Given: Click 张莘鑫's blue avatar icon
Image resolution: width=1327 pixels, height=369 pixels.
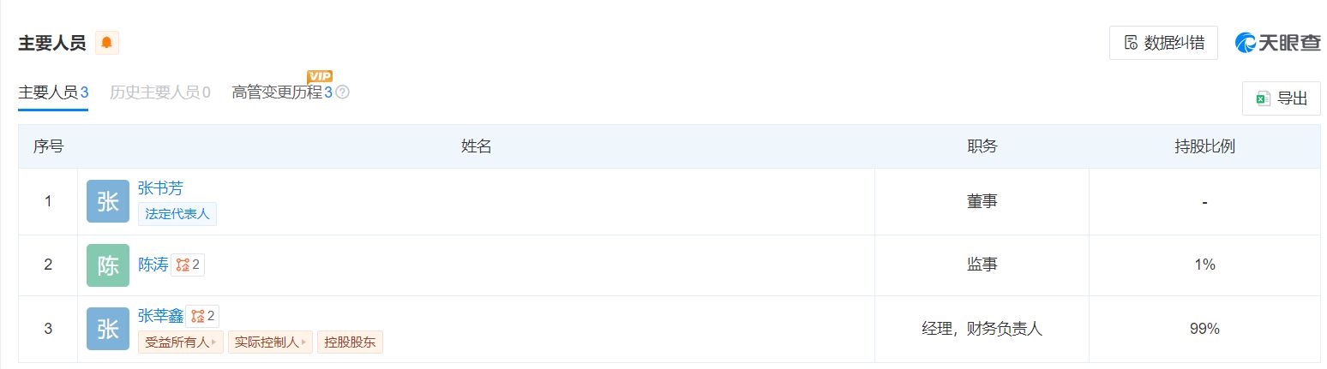Looking at the screenshot, I should point(108,329).
